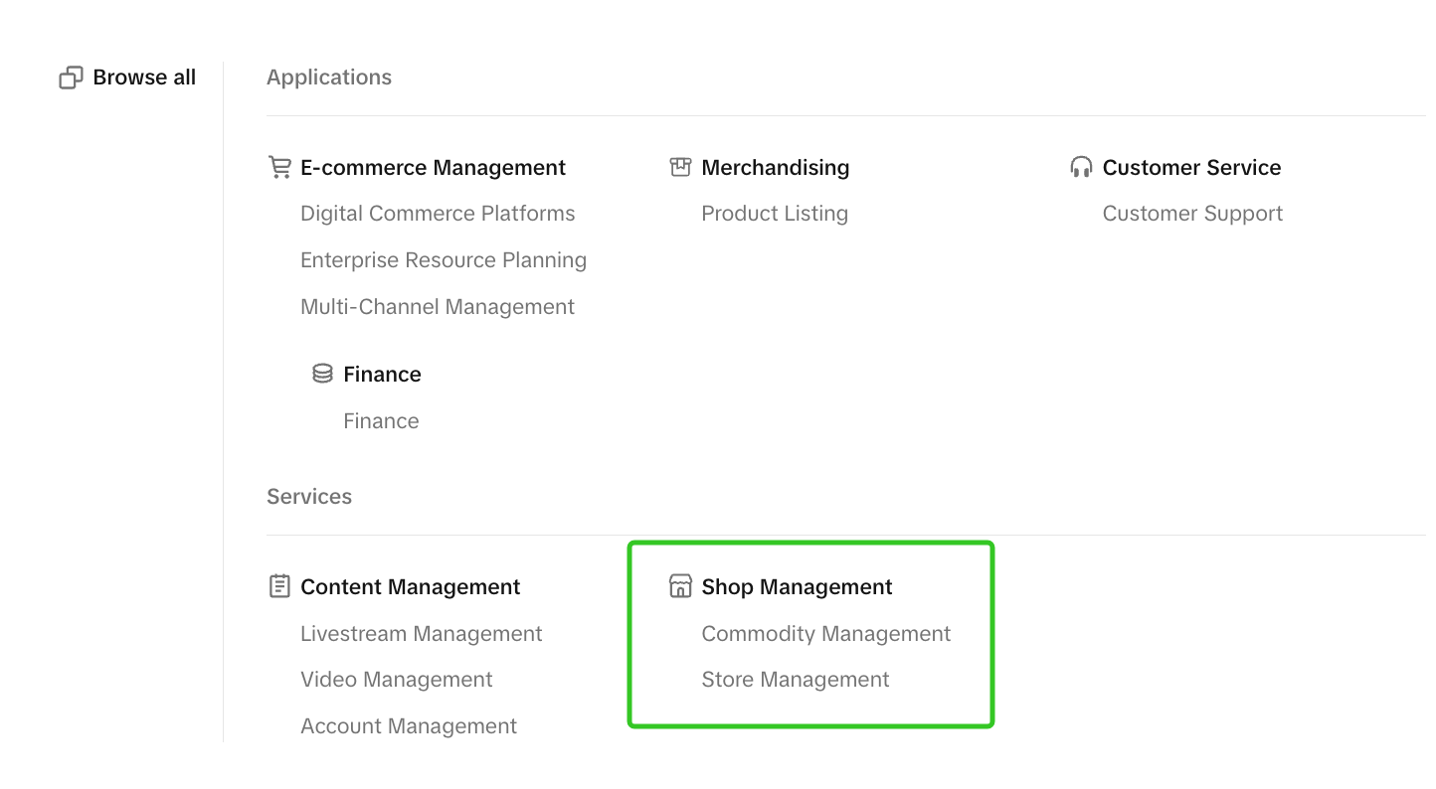The height and width of the screenshot is (789, 1436).
Task: Click the Browse all stacked-squares icon
Action: (71, 78)
